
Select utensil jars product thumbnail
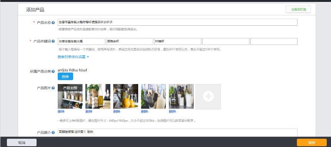(x=181, y=96)
